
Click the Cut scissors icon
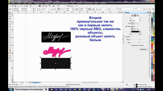coord(21,6)
